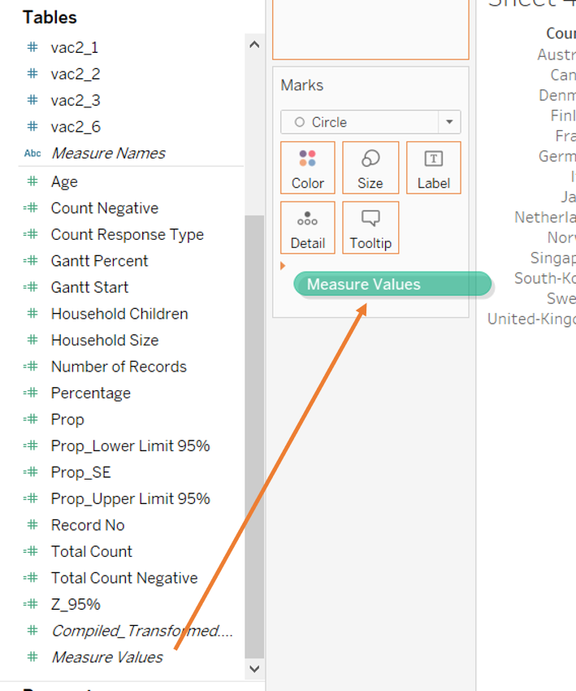This screenshot has width=576, height=691.
Task: Select the Total Count Negative field
Action: [124, 578]
